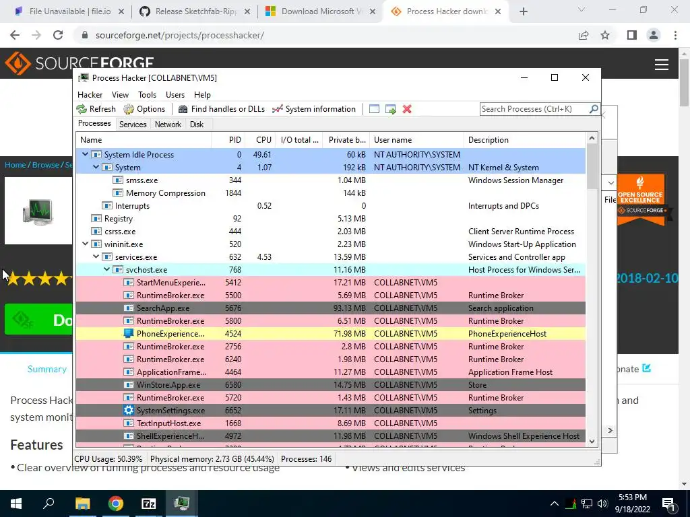Click find window and thread icon
This screenshot has height=517, width=690.
390,109
